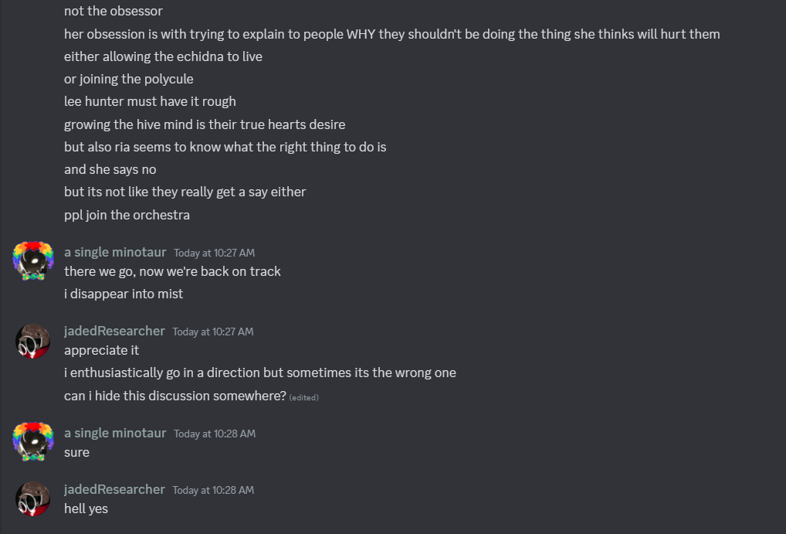Click the "not the obsessor" message
786x534 pixels.
tap(113, 12)
